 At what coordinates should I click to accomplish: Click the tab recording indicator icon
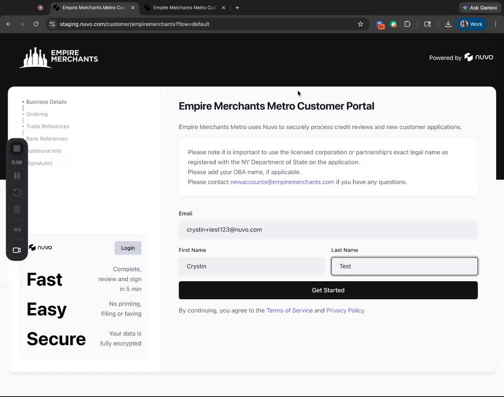[x=41, y=8]
